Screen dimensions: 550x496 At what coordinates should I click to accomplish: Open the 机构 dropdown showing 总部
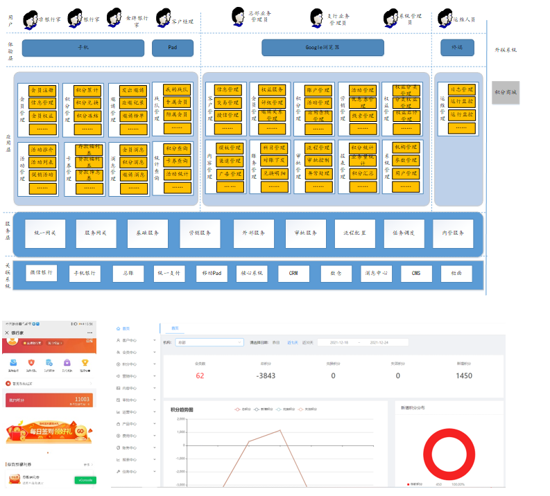coord(209,342)
